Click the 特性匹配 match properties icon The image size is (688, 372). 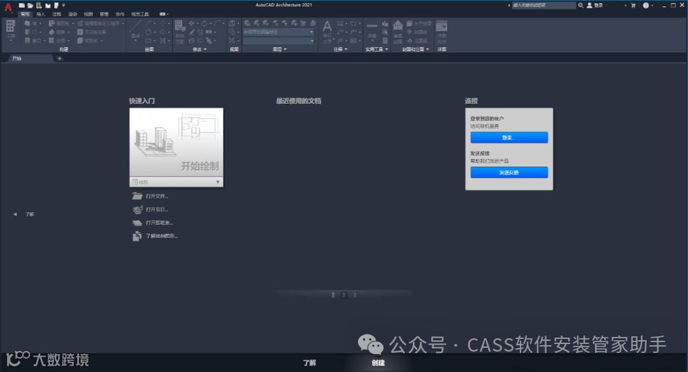pyautogui.click(x=180, y=31)
